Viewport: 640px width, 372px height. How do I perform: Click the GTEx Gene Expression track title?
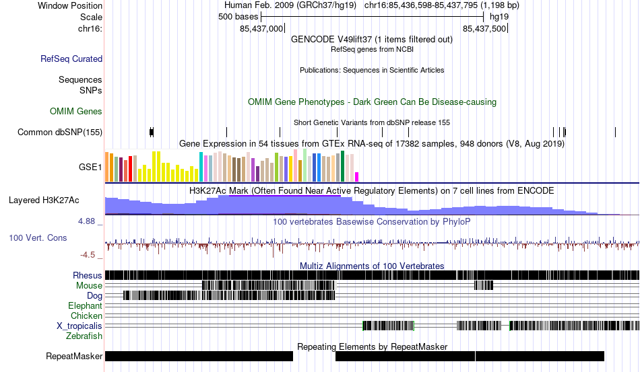point(372,144)
